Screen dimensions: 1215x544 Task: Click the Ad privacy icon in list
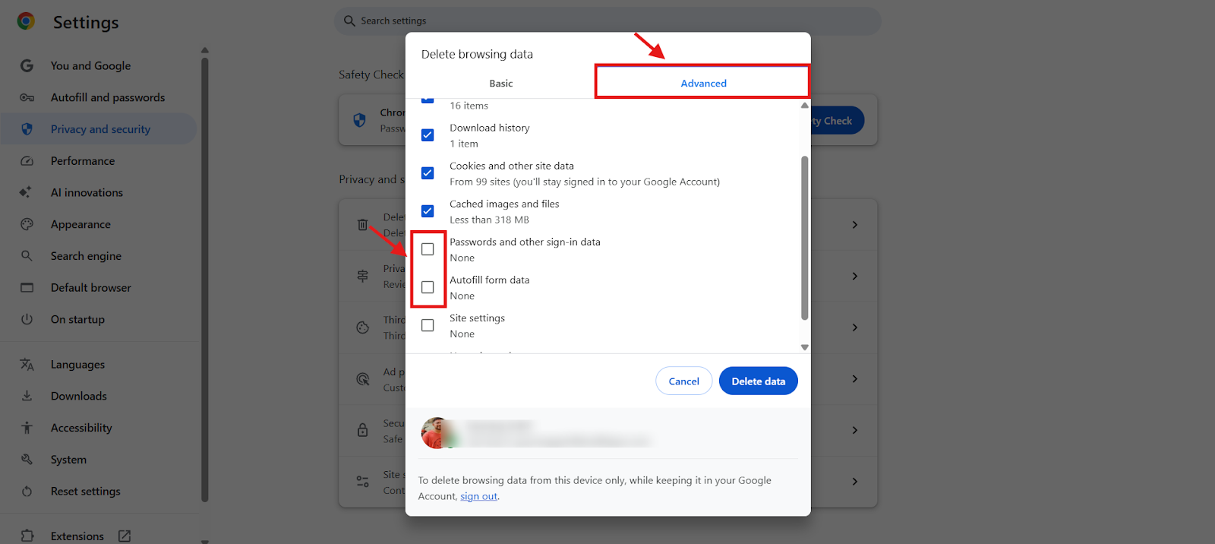363,379
